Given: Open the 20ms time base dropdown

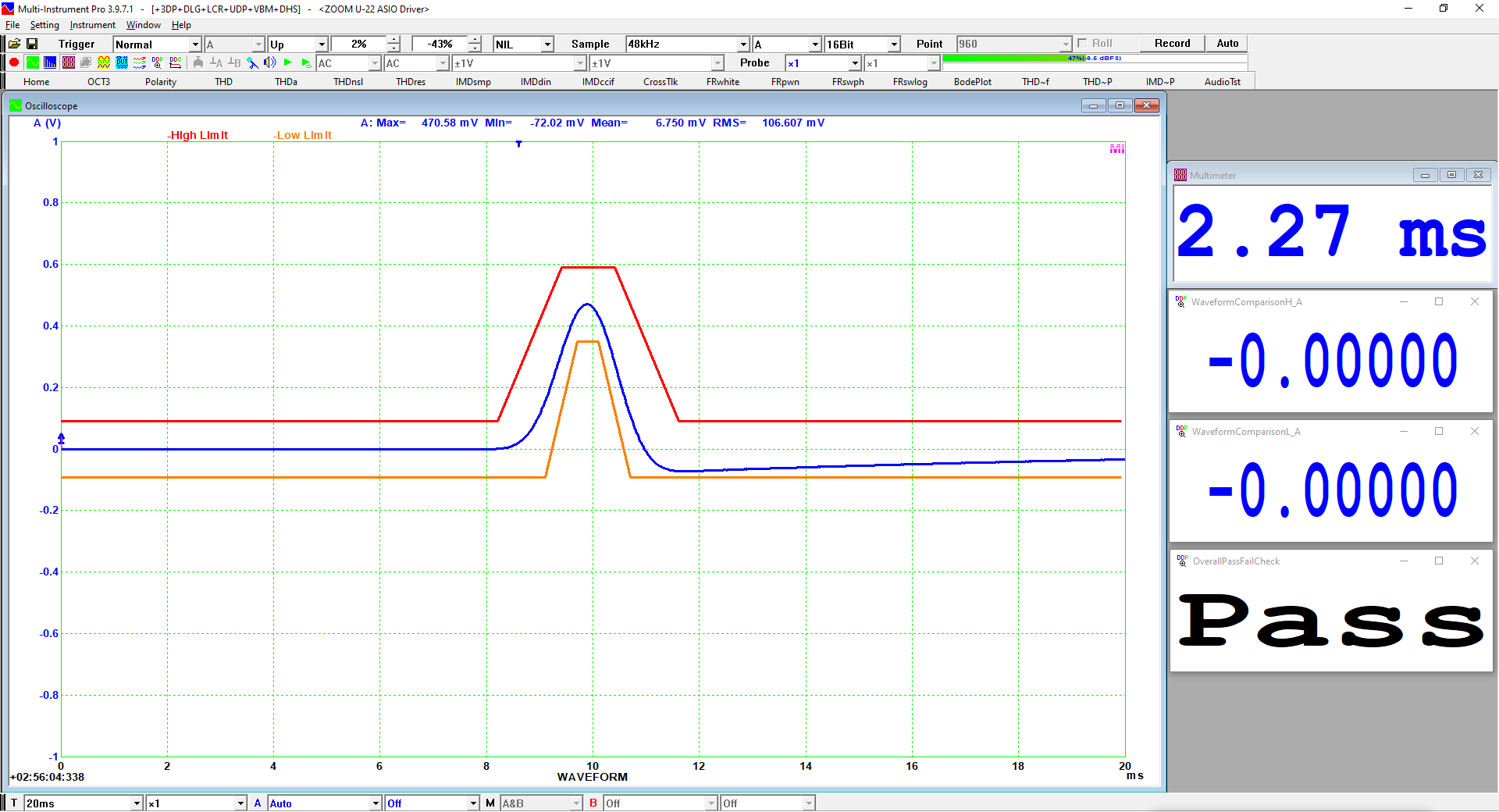Looking at the screenshot, I should (x=137, y=803).
